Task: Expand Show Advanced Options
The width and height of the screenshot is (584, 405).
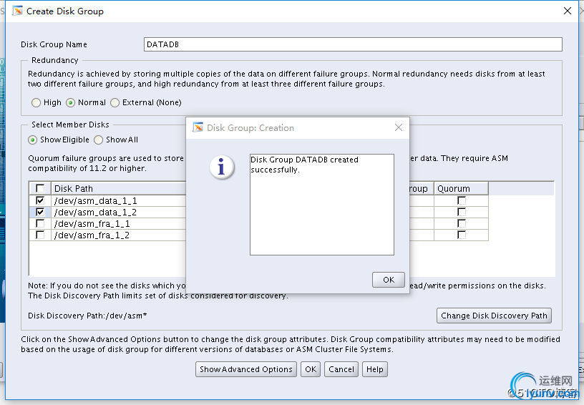Action: pos(246,369)
